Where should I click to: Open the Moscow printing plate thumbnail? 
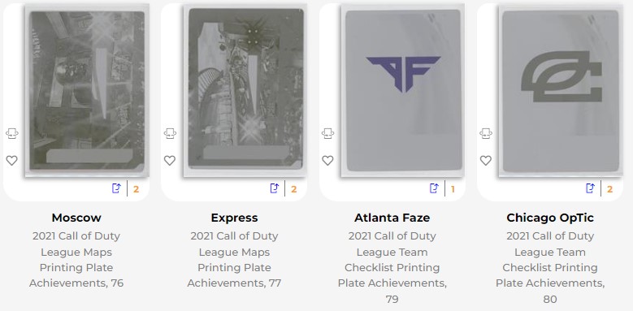coord(87,90)
